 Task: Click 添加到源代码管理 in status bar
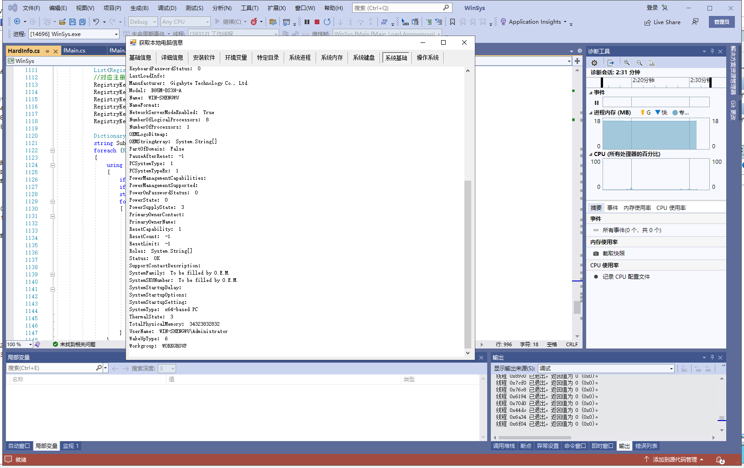coord(674,460)
